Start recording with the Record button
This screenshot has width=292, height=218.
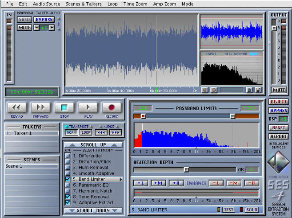[111, 107]
